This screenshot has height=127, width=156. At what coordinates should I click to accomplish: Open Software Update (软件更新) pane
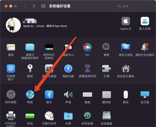[x=11, y=94]
